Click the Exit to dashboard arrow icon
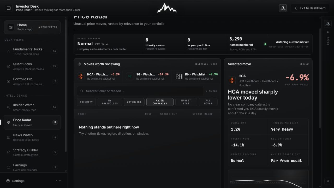This screenshot has width=334, height=188. tap(296, 8)
